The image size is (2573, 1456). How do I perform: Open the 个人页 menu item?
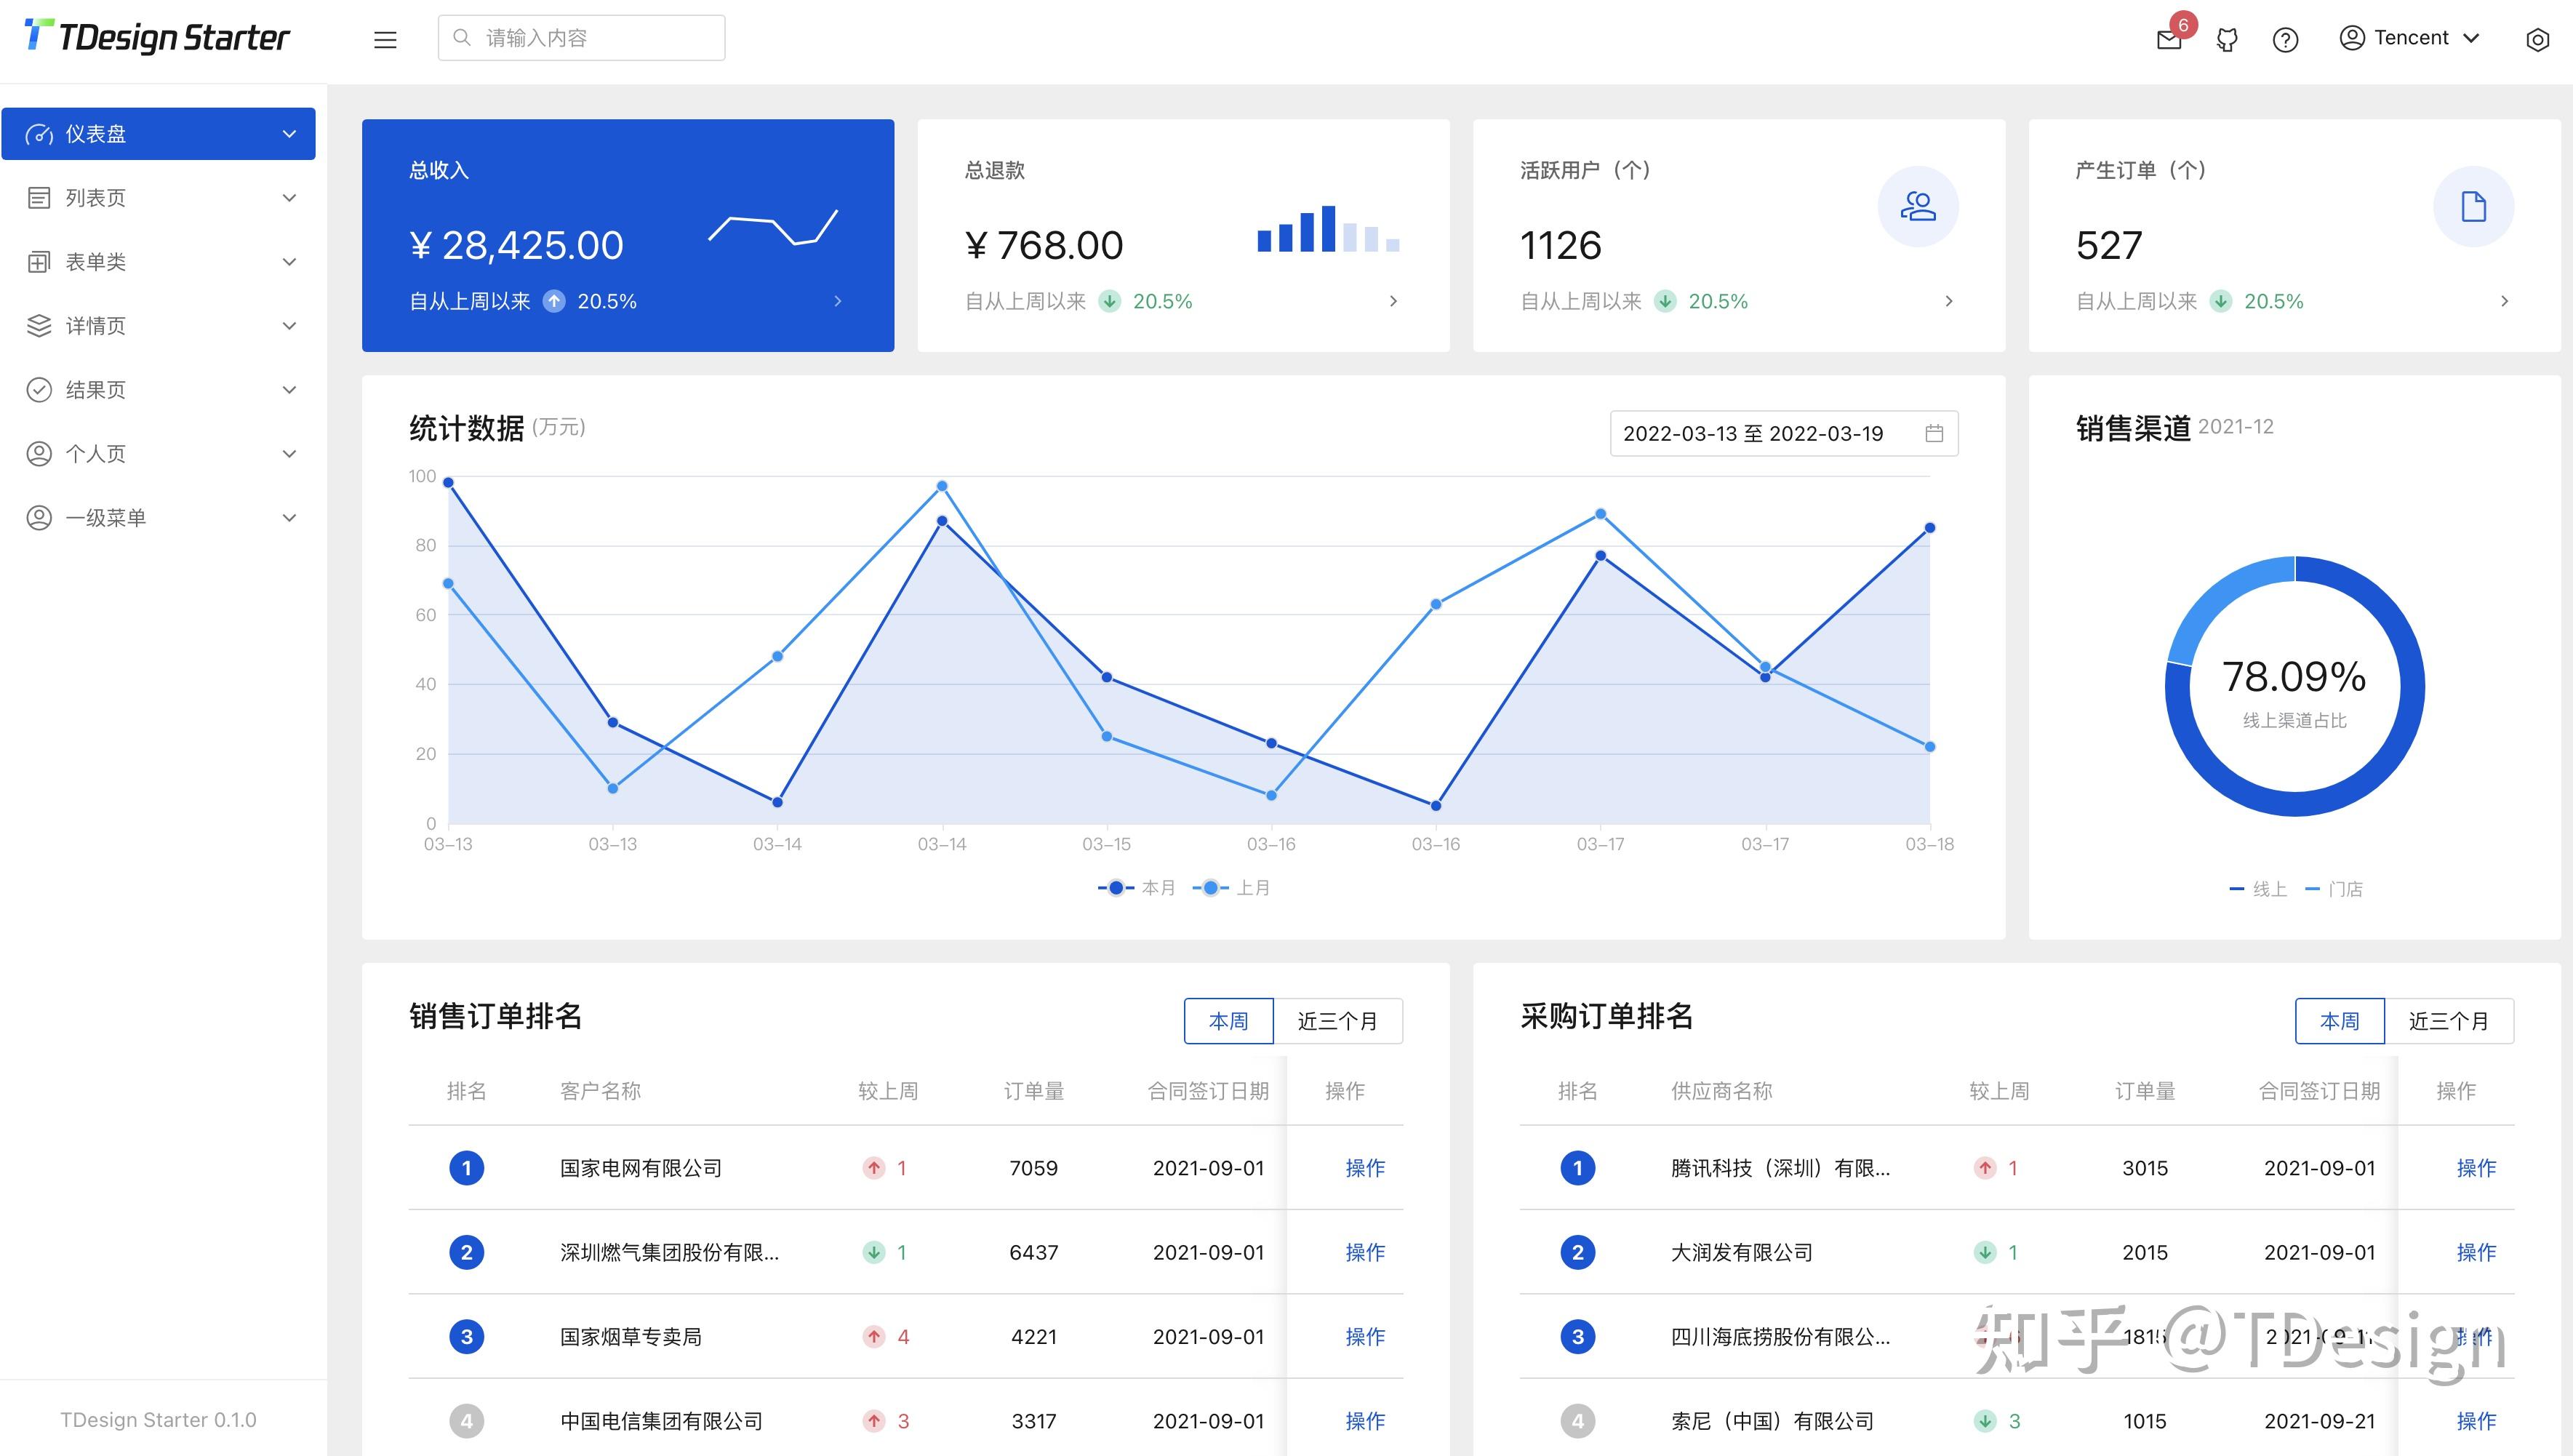(x=158, y=454)
